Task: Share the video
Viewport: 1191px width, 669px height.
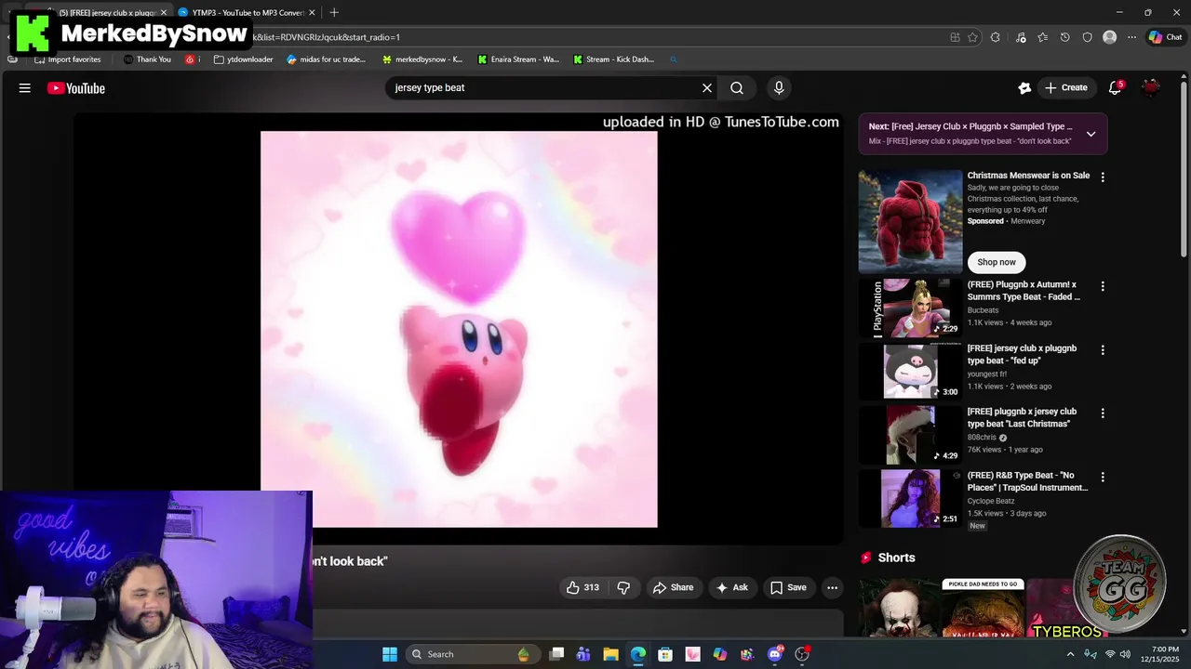Action: (673, 587)
